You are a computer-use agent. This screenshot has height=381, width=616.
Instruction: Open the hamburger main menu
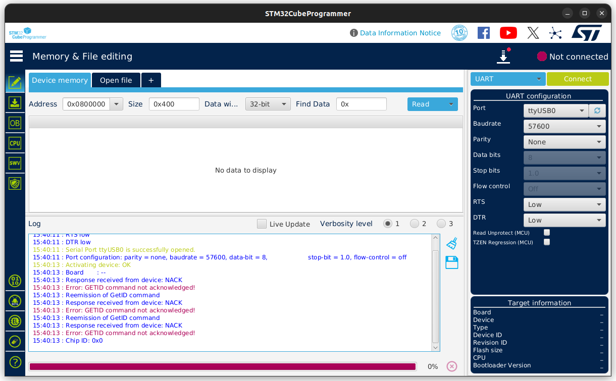point(16,56)
